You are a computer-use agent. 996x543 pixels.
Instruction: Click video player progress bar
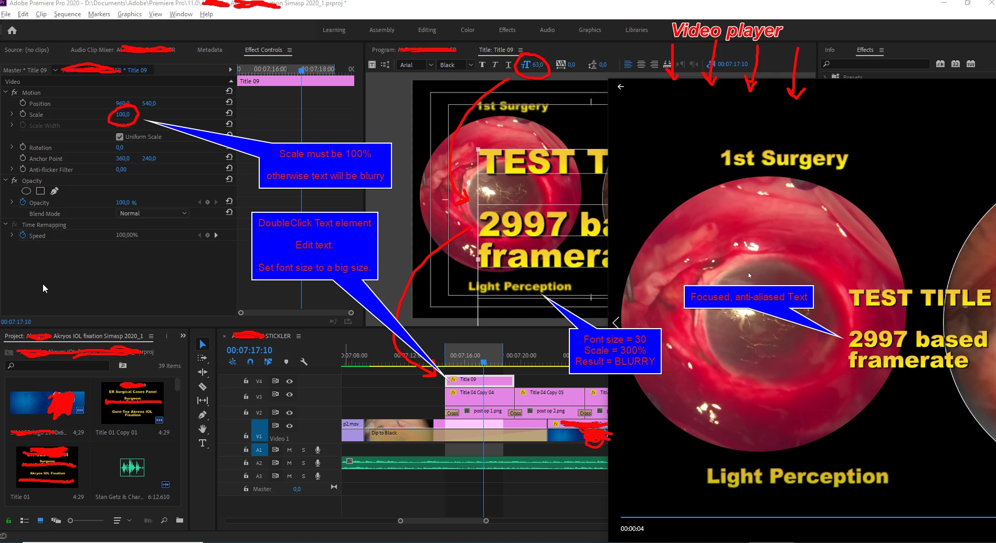pos(808,517)
